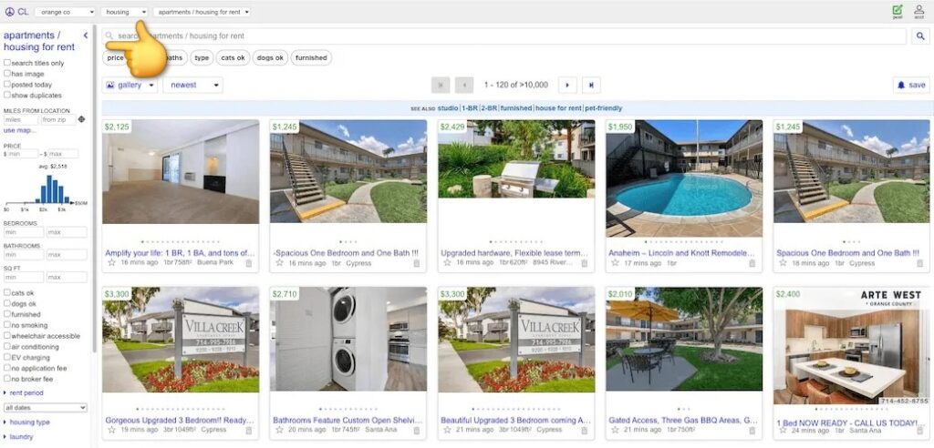Star the -Spacious One Bedroom $1,245 listing
934x448 pixels.
pyautogui.click(x=279, y=262)
